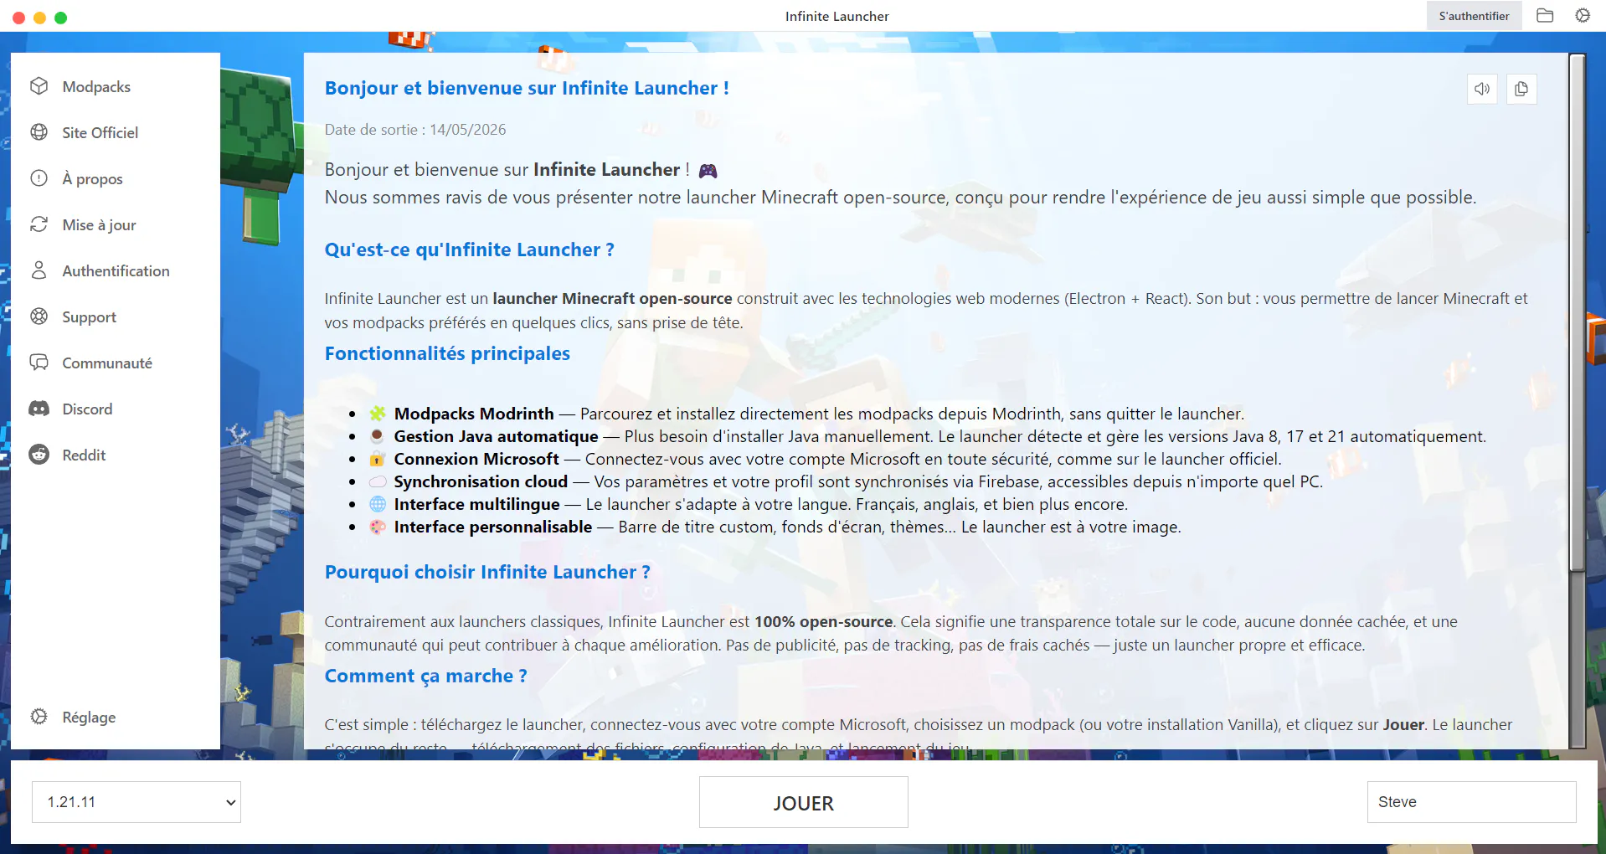Open settings gear in the title bar

pos(1583,16)
